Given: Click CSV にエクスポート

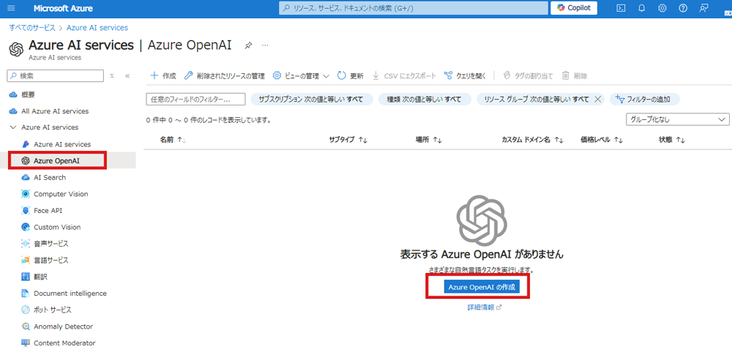Looking at the screenshot, I should [404, 75].
